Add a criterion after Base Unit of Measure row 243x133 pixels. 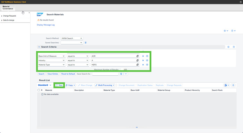click(x=147, y=56)
